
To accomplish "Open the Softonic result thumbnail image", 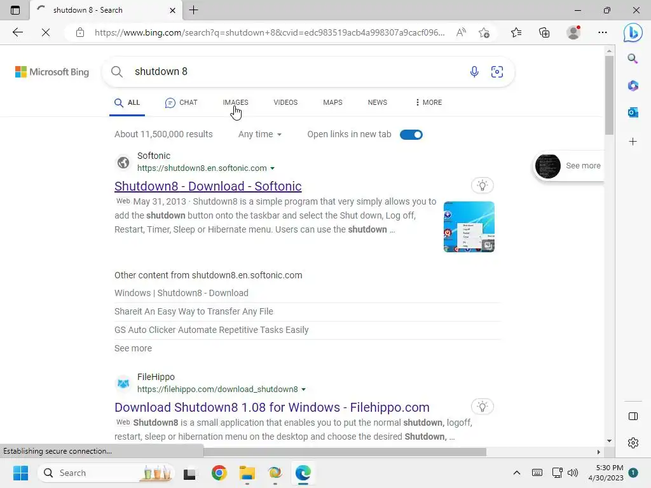I will (x=469, y=227).
